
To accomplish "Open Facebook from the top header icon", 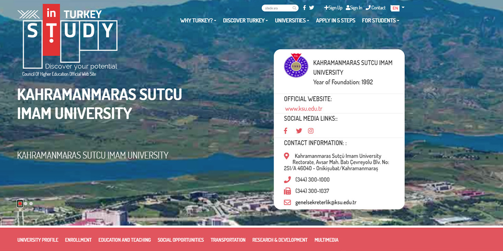I will coord(304,7).
